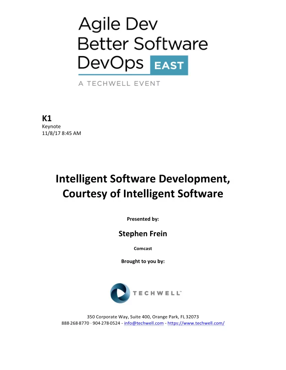Select presenter name 'Stephen Frein'
The width and height of the screenshot is (286, 370).
click(x=143, y=233)
